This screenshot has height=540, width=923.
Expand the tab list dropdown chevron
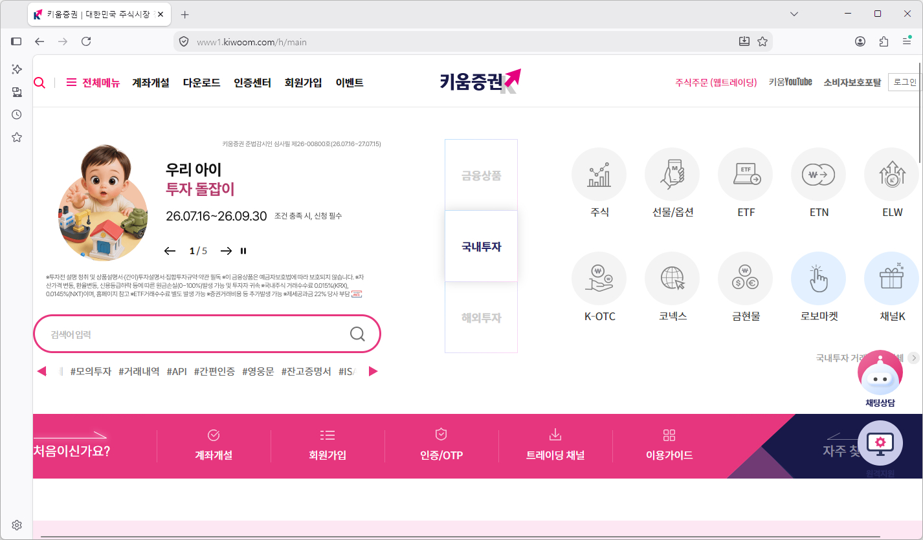794,14
